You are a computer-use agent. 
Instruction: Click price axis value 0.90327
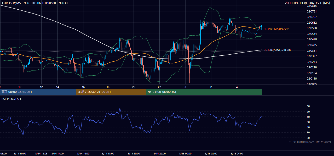(x=312, y=56)
